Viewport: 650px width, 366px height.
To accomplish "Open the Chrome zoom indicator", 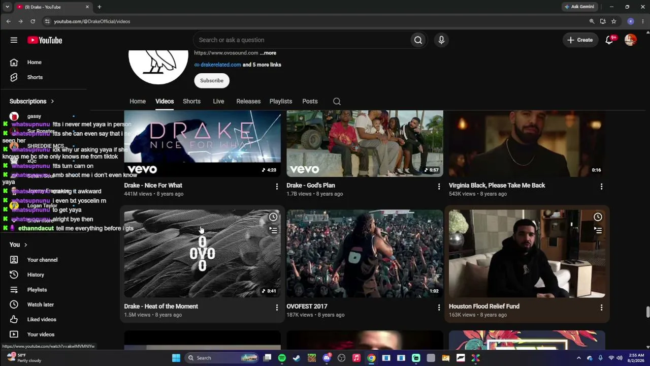I will (592, 21).
